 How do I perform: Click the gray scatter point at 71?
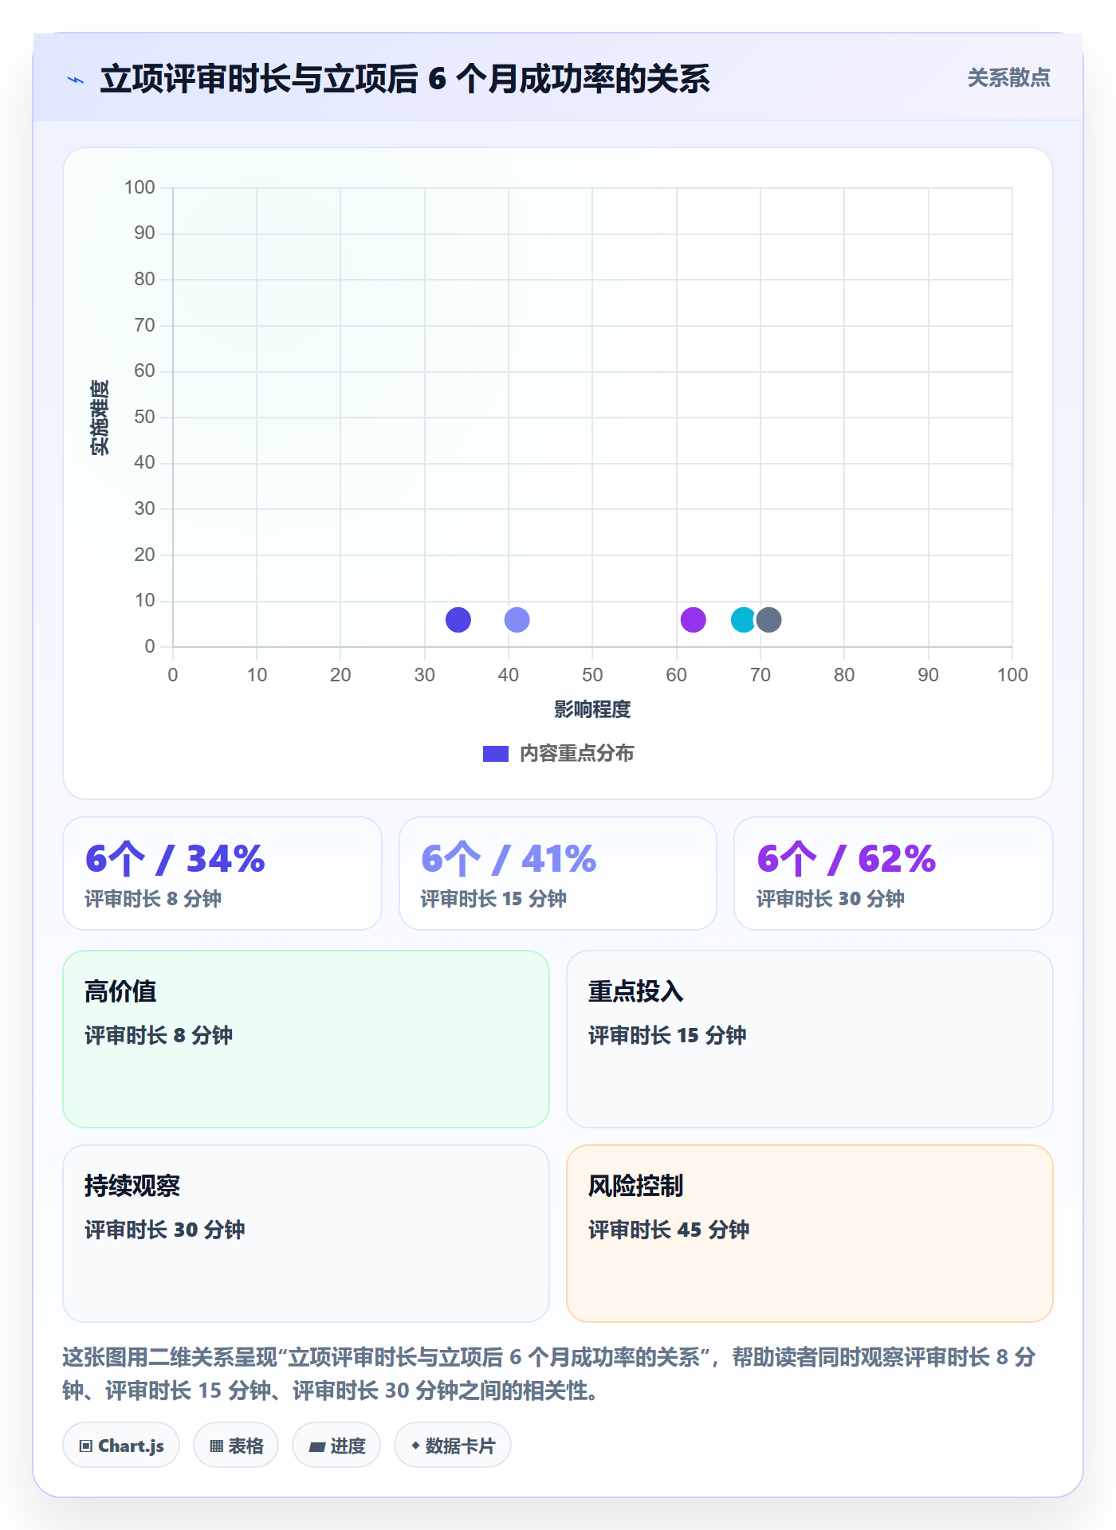(768, 619)
